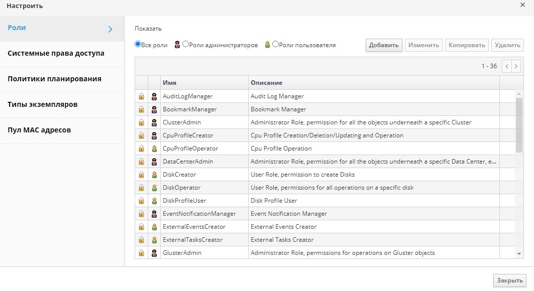534x291 pixels.
Task: Sort the table by the "Имя" column header
Action: click(x=169, y=83)
